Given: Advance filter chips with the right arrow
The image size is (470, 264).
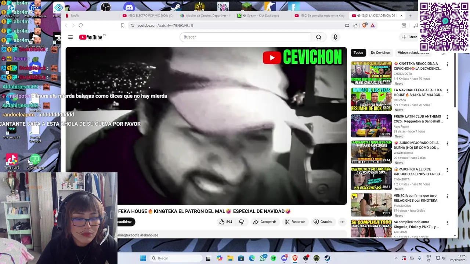Looking at the screenshot, I should coord(444,54).
